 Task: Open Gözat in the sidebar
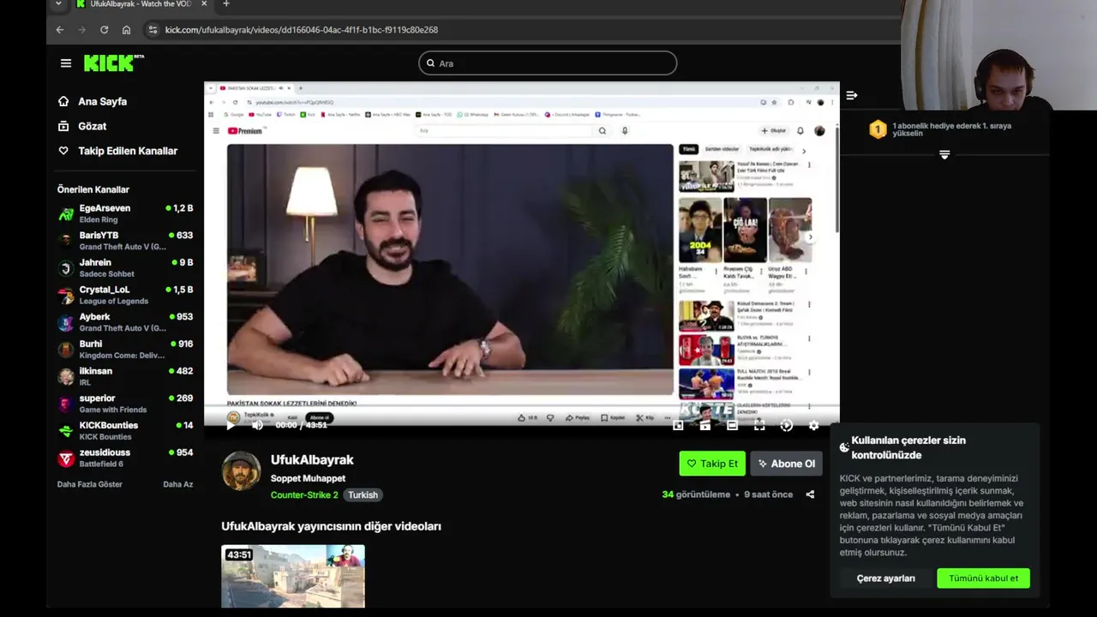coord(92,126)
